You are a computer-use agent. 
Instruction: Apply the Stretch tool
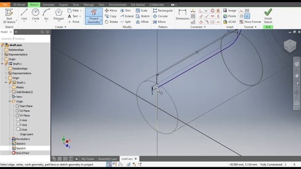click(x=143, y=16)
